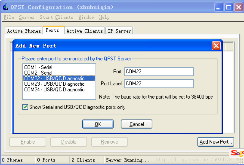Screen dimensions: 244x165
Task: Click the Sogou input method icon
Action: (x=237, y=153)
